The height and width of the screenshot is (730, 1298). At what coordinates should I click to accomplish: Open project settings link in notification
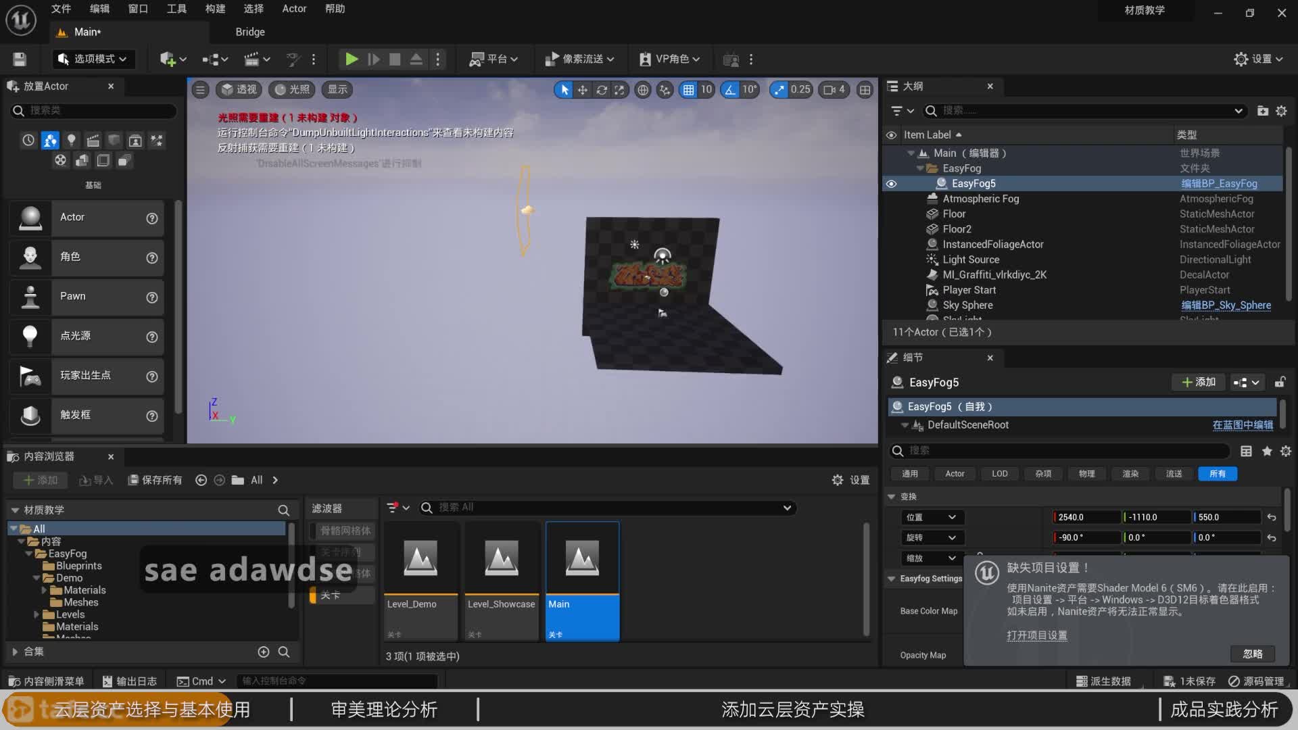pyautogui.click(x=1037, y=636)
